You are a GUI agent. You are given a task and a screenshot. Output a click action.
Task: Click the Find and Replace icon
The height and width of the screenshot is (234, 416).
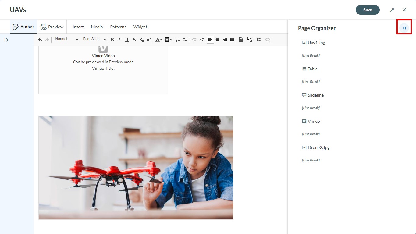click(250, 40)
